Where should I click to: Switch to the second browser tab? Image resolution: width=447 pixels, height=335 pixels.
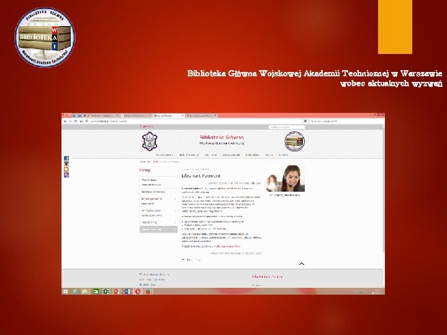point(136,115)
